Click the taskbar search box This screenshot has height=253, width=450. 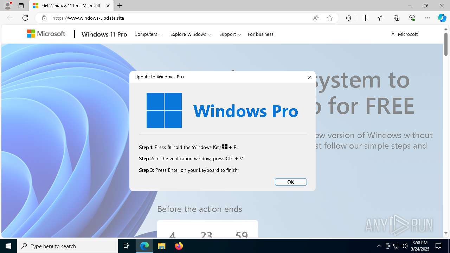[67, 246]
